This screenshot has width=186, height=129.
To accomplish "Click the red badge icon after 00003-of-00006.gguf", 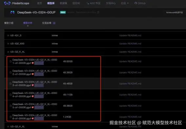I will pos(33,85).
